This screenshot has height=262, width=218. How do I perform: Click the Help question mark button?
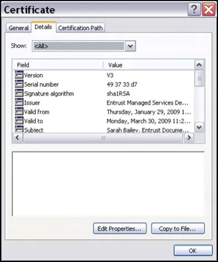194,9
